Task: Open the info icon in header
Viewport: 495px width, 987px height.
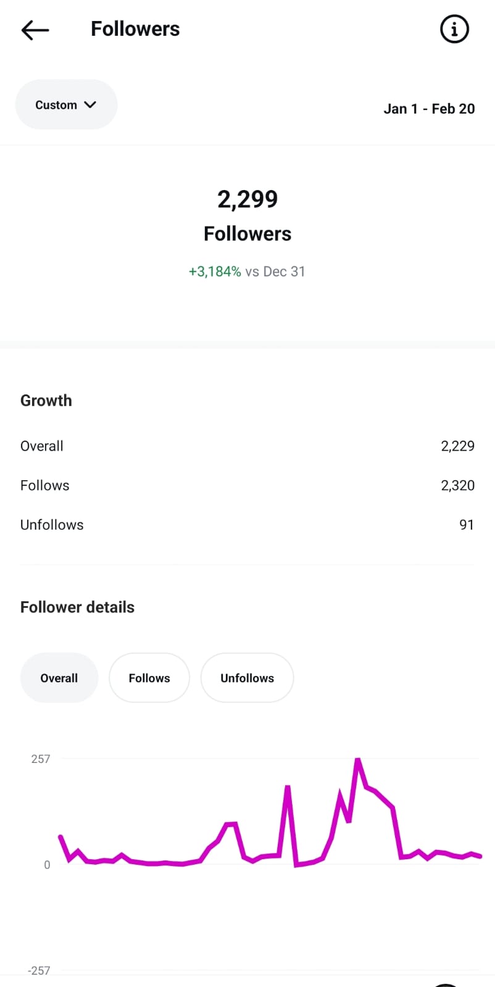Action: pos(454,29)
